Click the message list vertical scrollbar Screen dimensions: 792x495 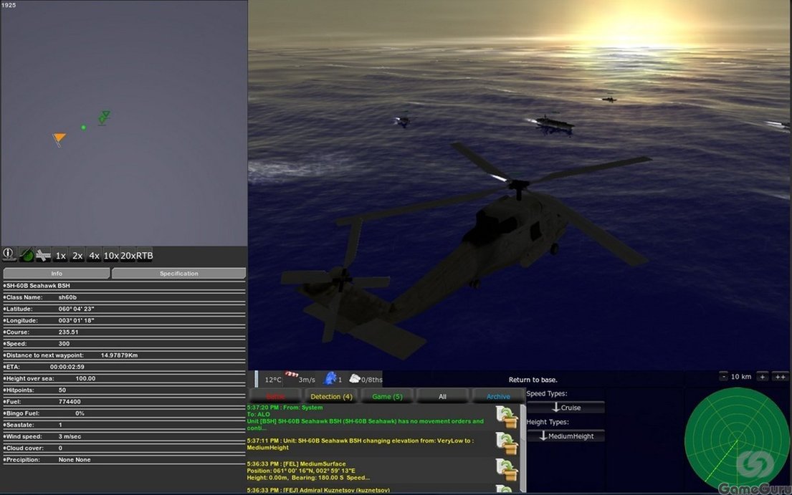click(x=523, y=448)
